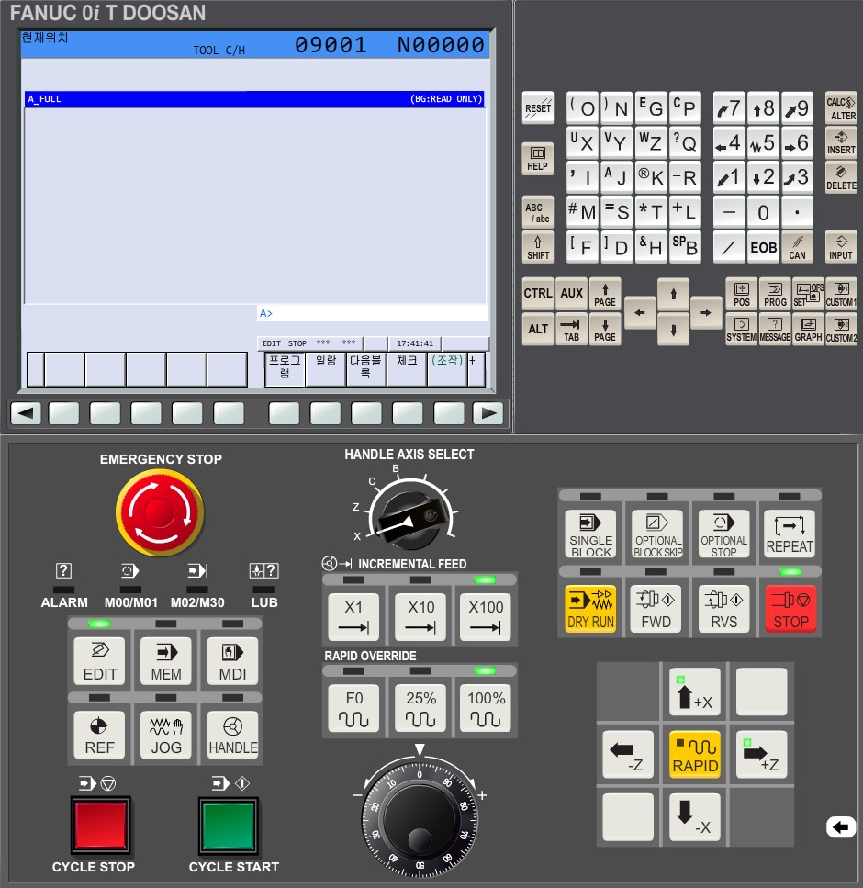Click the -Z jog button
The image size is (863, 888).
coord(628,754)
